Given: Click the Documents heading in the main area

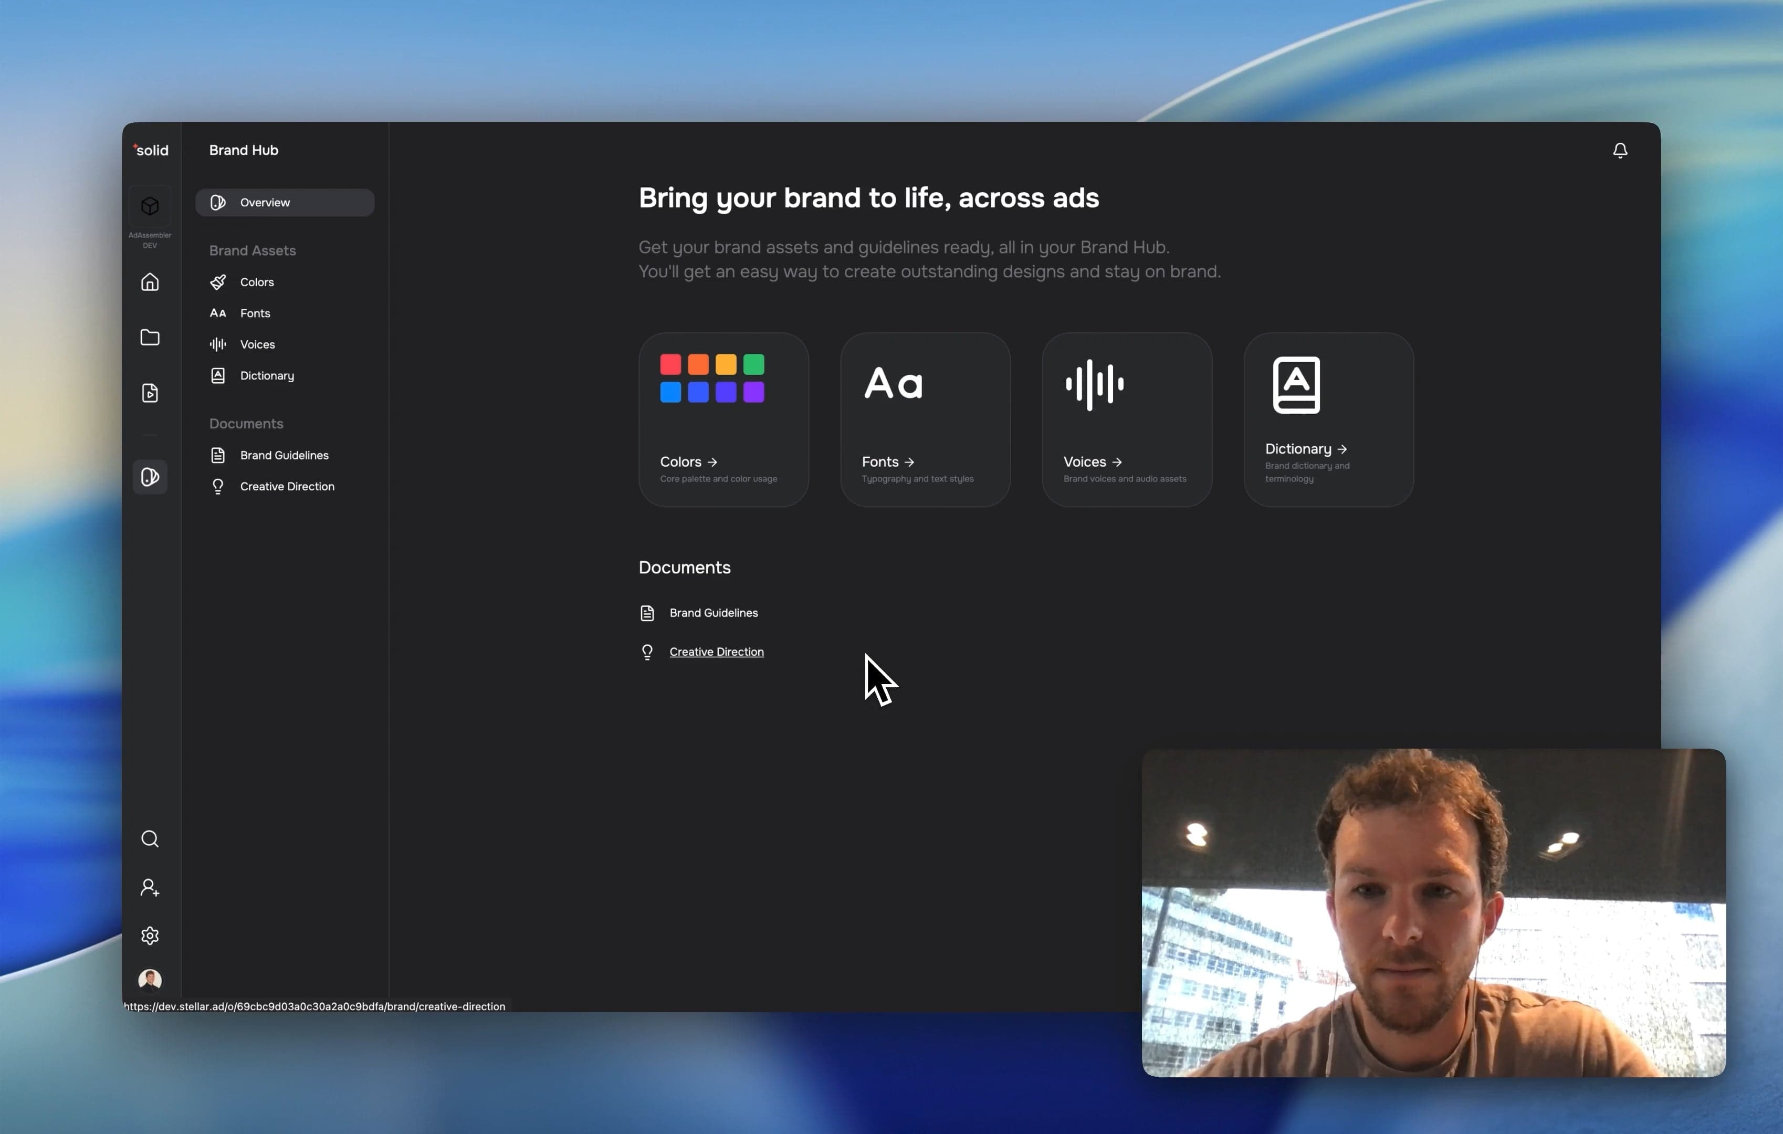Looking at the screenshot, I should tap(685, 568).
